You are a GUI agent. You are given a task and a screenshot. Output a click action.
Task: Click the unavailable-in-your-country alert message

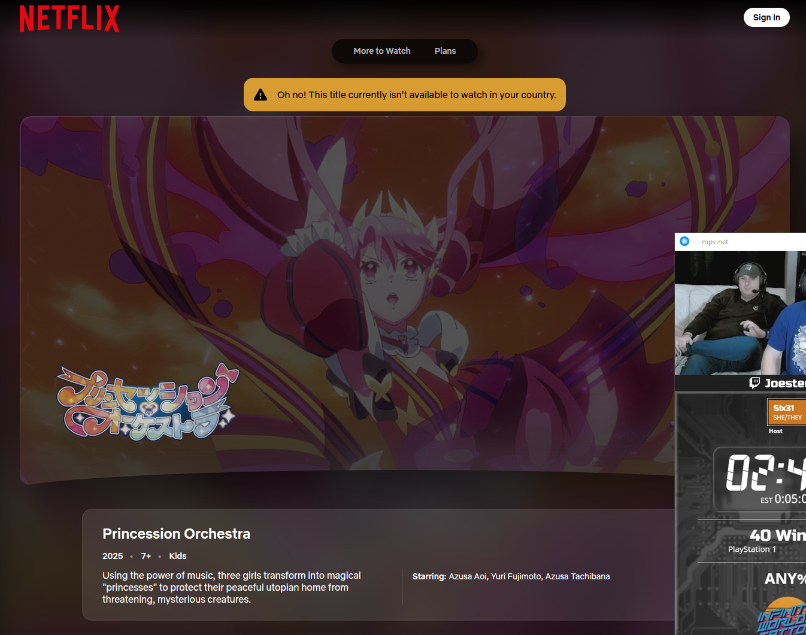[x=405, y=95]
